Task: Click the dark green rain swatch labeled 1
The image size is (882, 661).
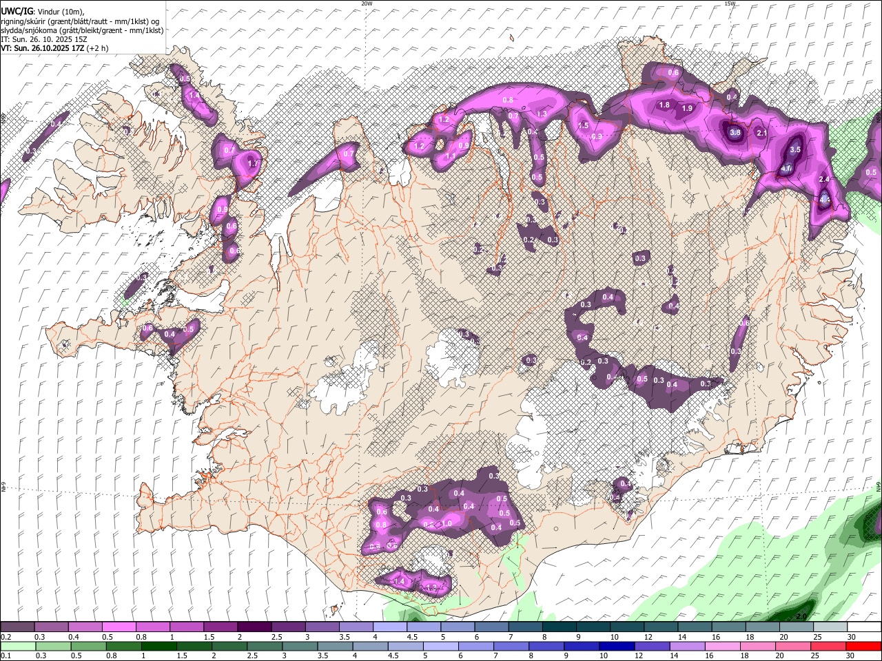Action: (158, 646)
